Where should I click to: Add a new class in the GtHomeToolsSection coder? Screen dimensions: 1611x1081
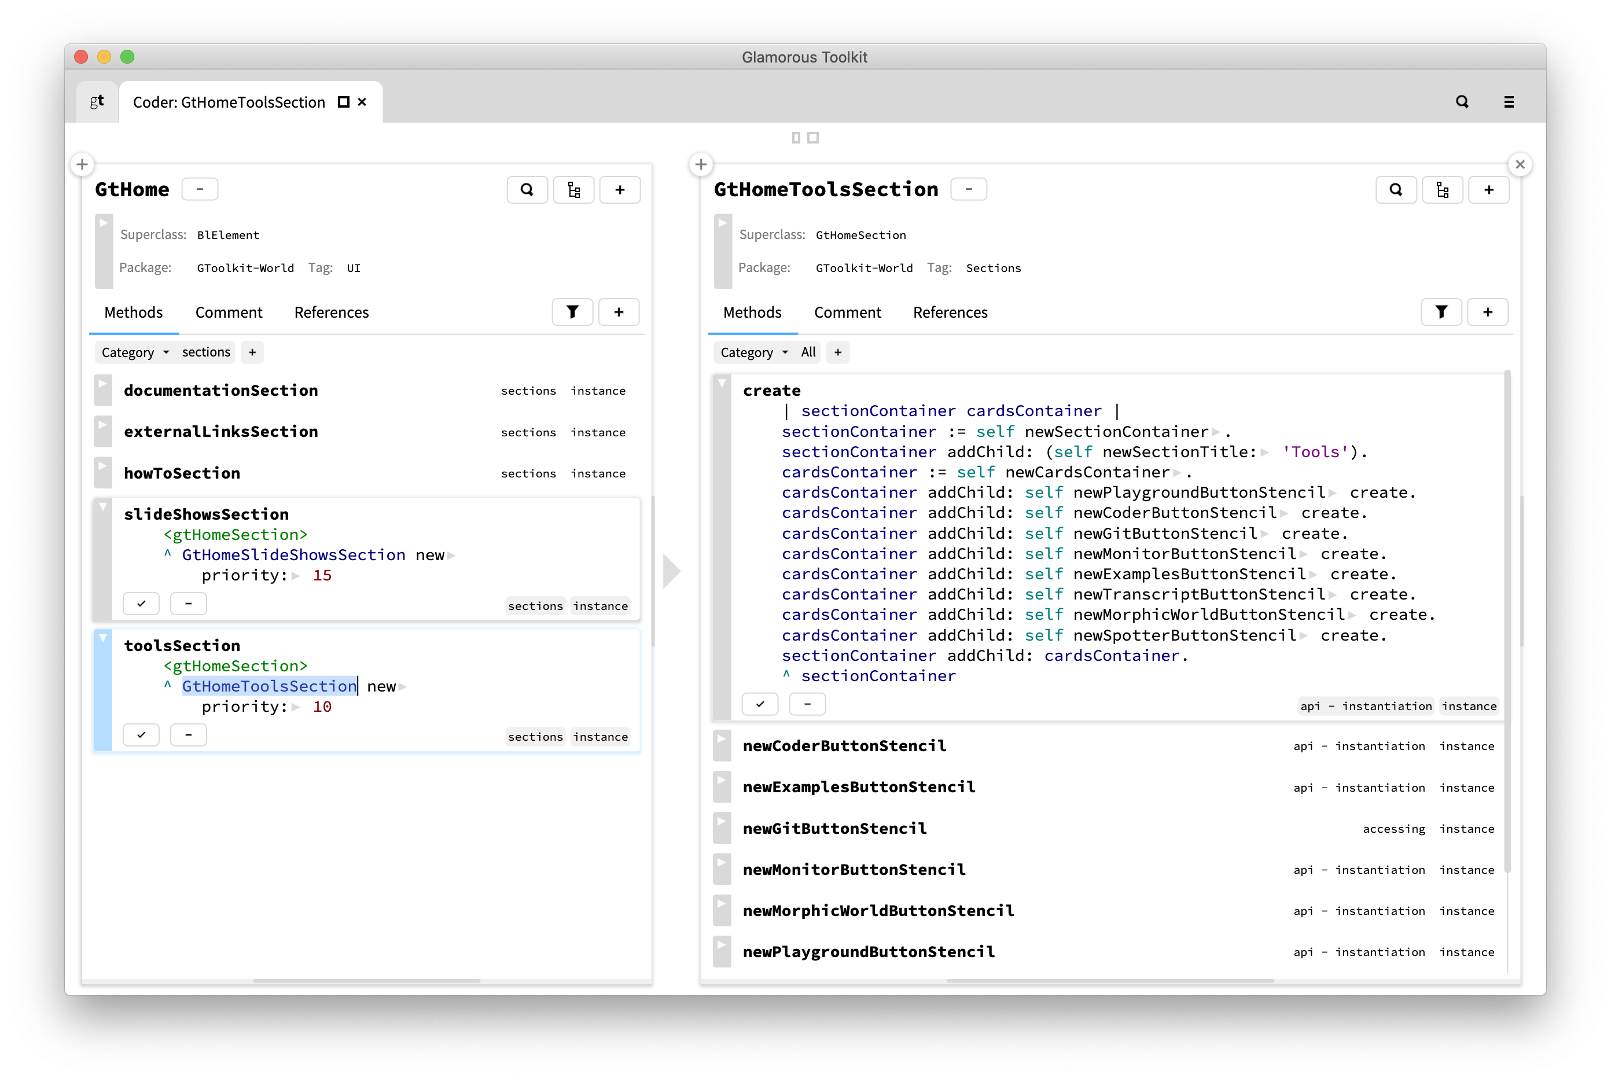click(1489, 190)
